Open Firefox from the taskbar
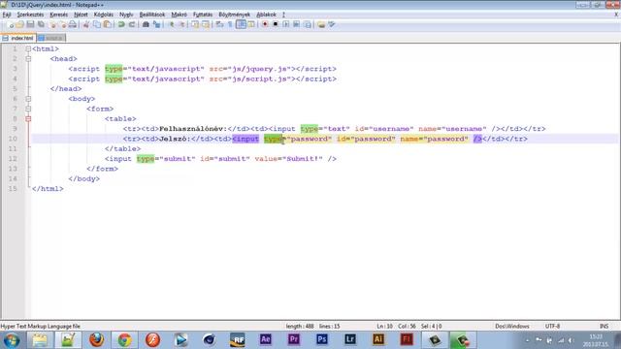 [x=96, y=340]
